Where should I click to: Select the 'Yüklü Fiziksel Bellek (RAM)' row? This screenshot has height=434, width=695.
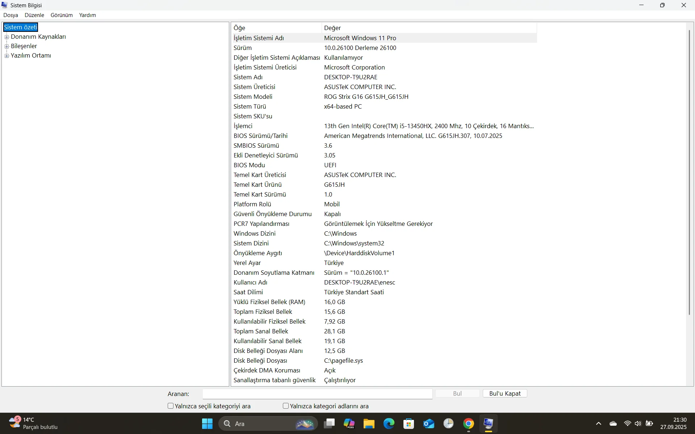tap(384, 302)
